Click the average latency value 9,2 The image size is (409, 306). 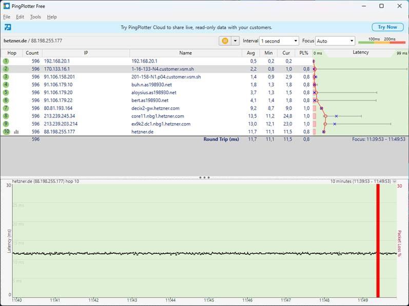pyautogui.click(x=254, y=108)
